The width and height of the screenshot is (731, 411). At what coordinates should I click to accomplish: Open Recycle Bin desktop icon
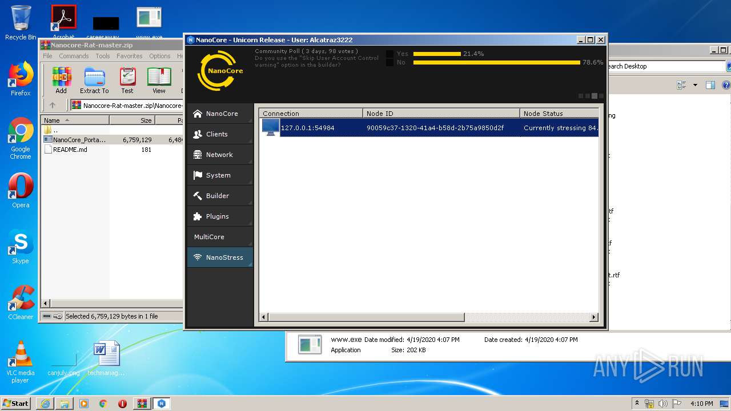click(21, 22)
